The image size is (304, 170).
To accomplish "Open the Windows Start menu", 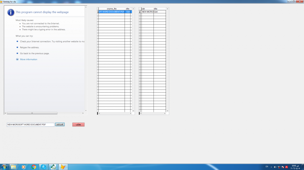I will tap(4, 167).
